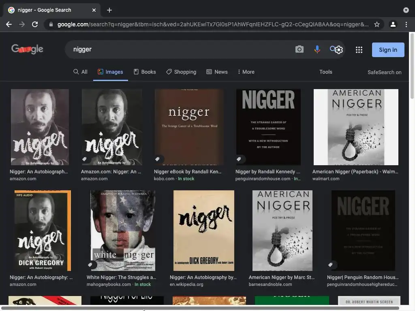Click the product tag icon on the kobo.com thumbnail

pyautogui.click(x=158, y=159)
